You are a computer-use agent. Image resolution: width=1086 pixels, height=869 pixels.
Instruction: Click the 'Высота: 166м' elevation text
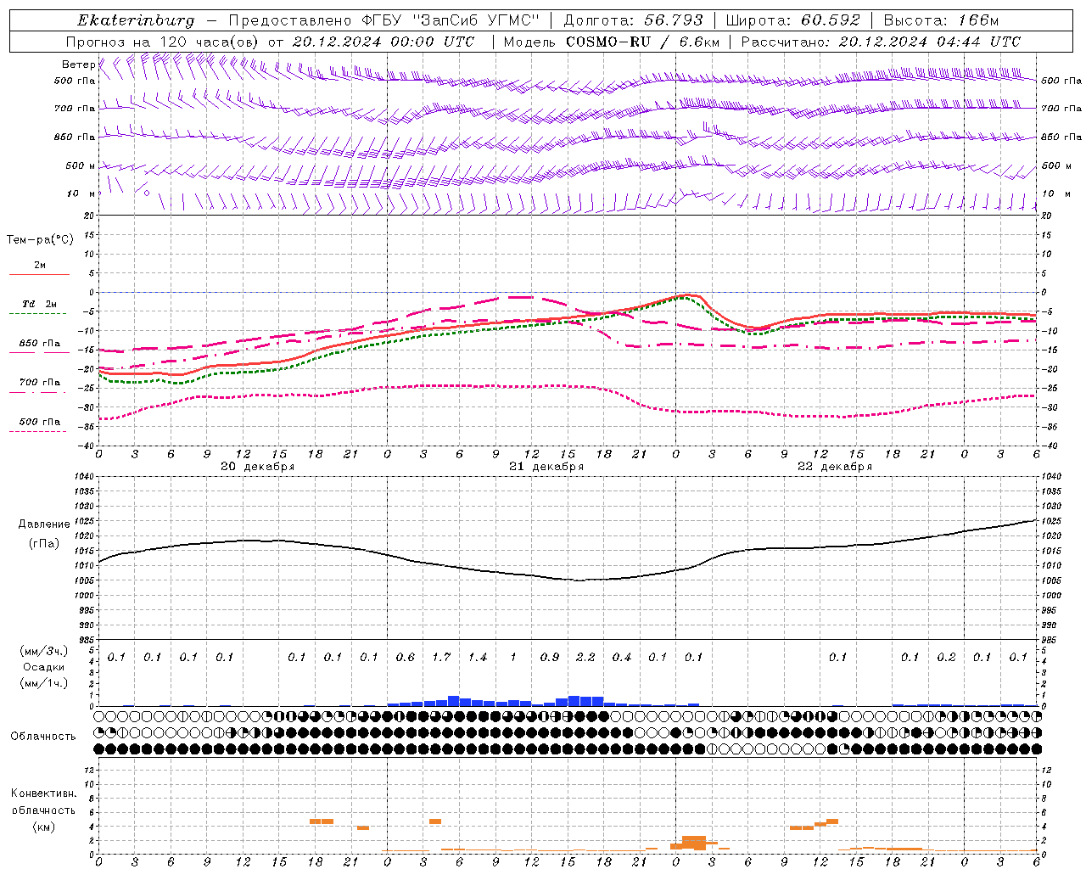(x=941, y=20)
